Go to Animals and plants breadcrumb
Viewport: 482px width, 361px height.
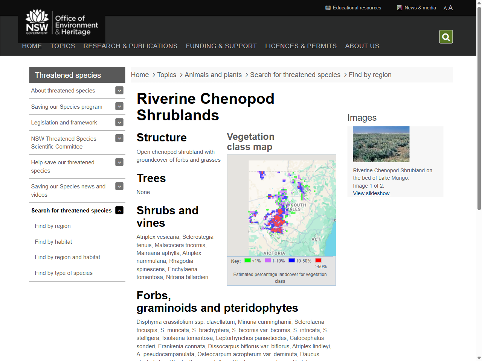tap(213, 75)
